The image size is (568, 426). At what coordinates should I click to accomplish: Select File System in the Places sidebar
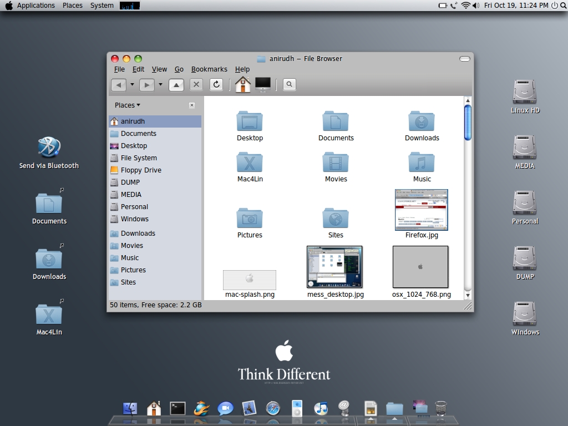pos(155,158)
